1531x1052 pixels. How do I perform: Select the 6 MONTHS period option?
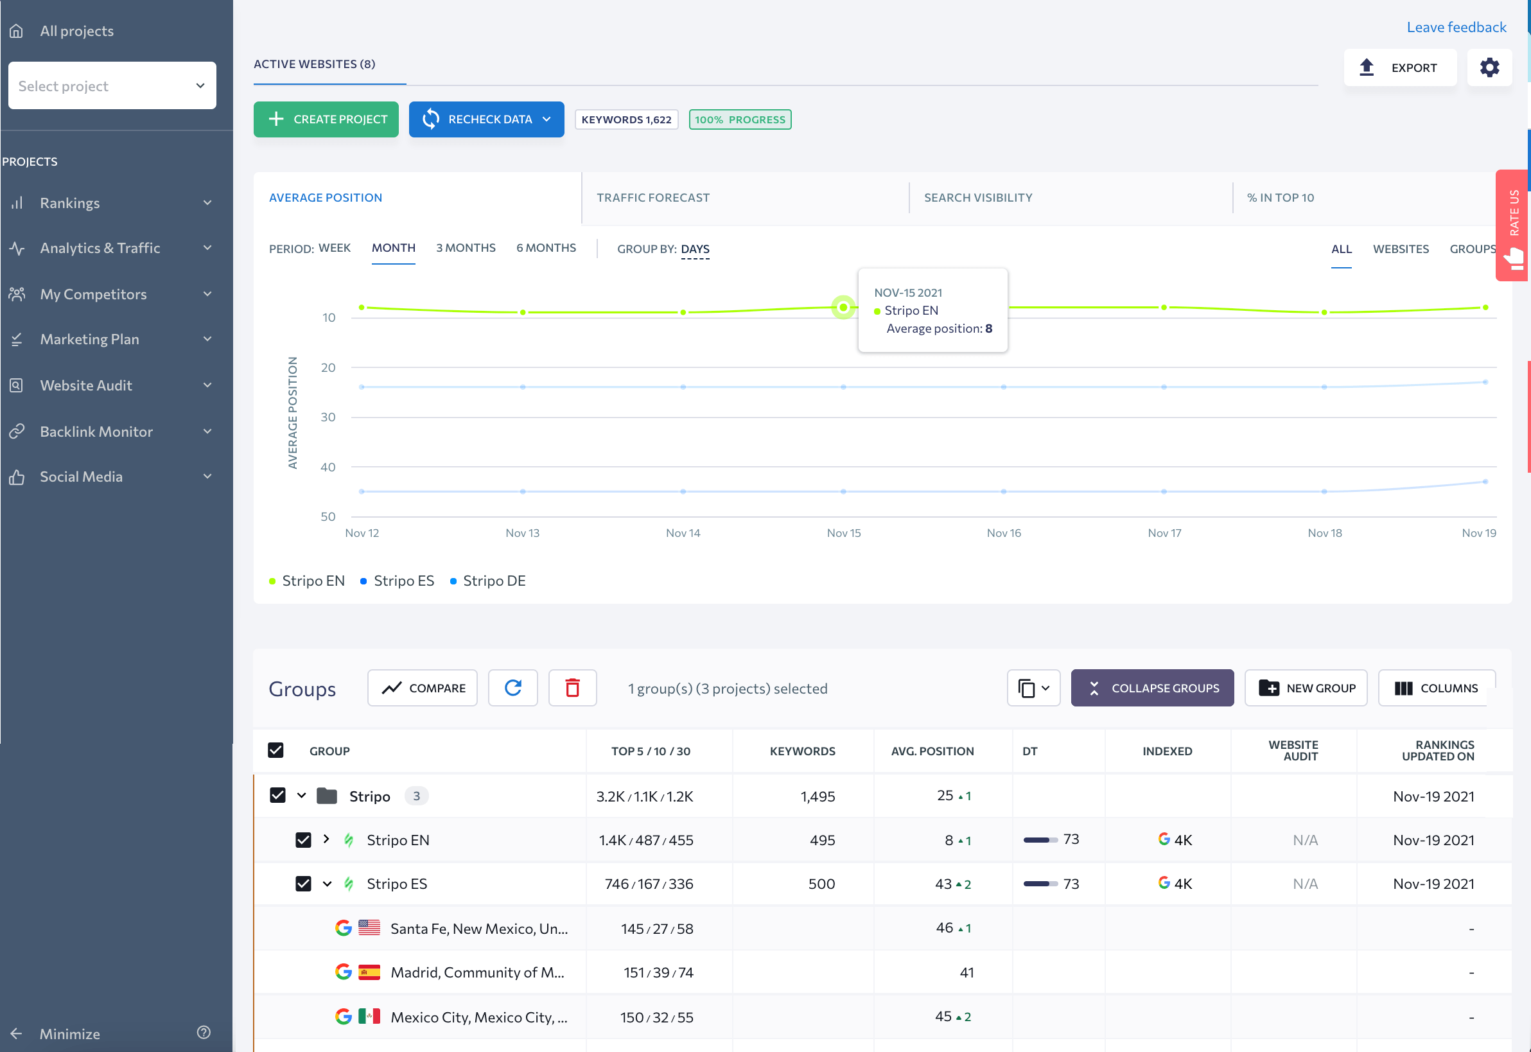tap(545, 248)
